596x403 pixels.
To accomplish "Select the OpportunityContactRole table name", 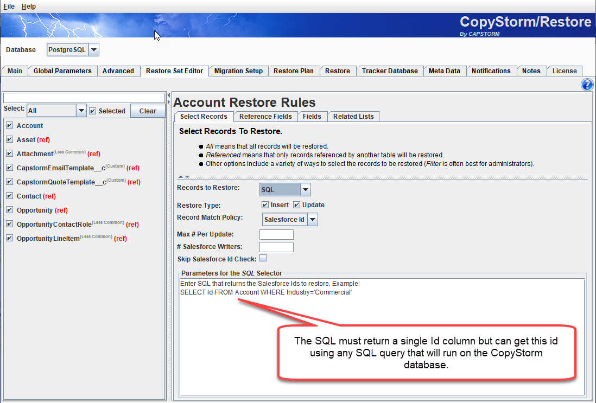I will [x=54, y=225].
